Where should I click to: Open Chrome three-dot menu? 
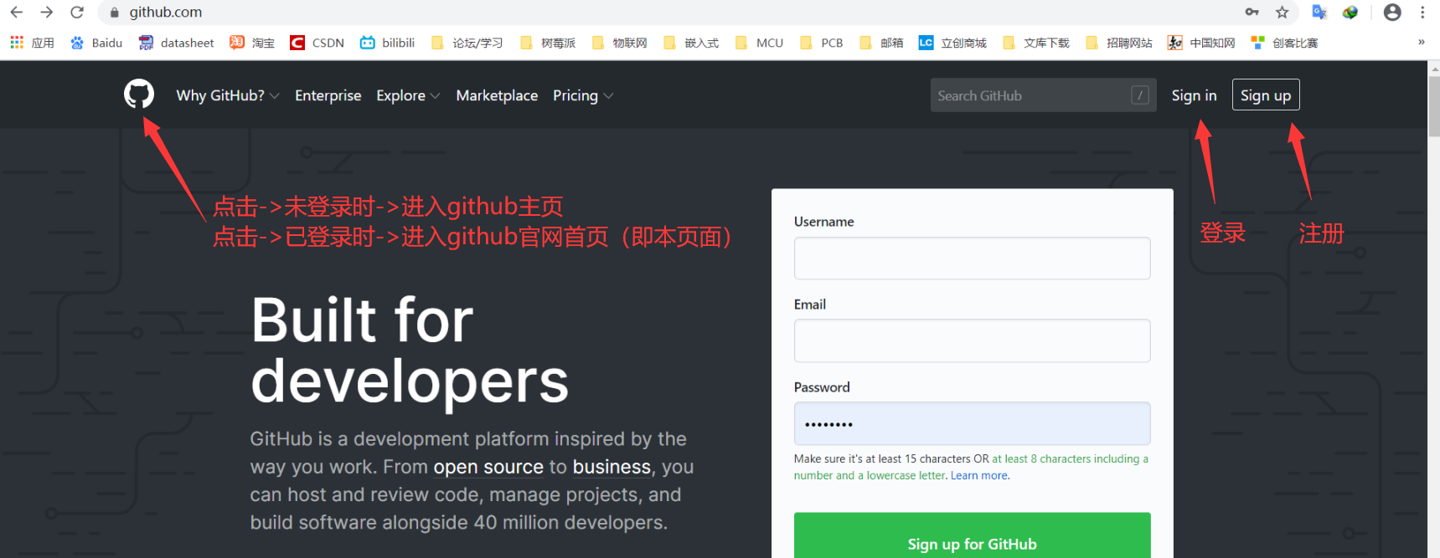point(1422,12)
